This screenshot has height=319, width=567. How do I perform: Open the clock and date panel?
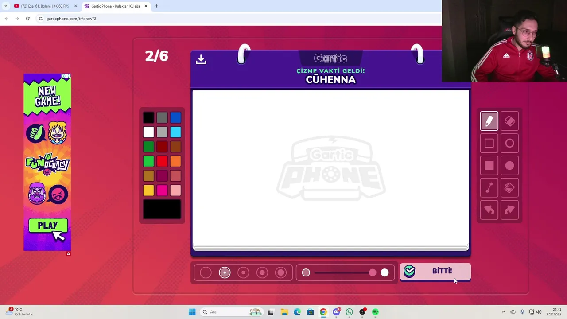[554, 312]
